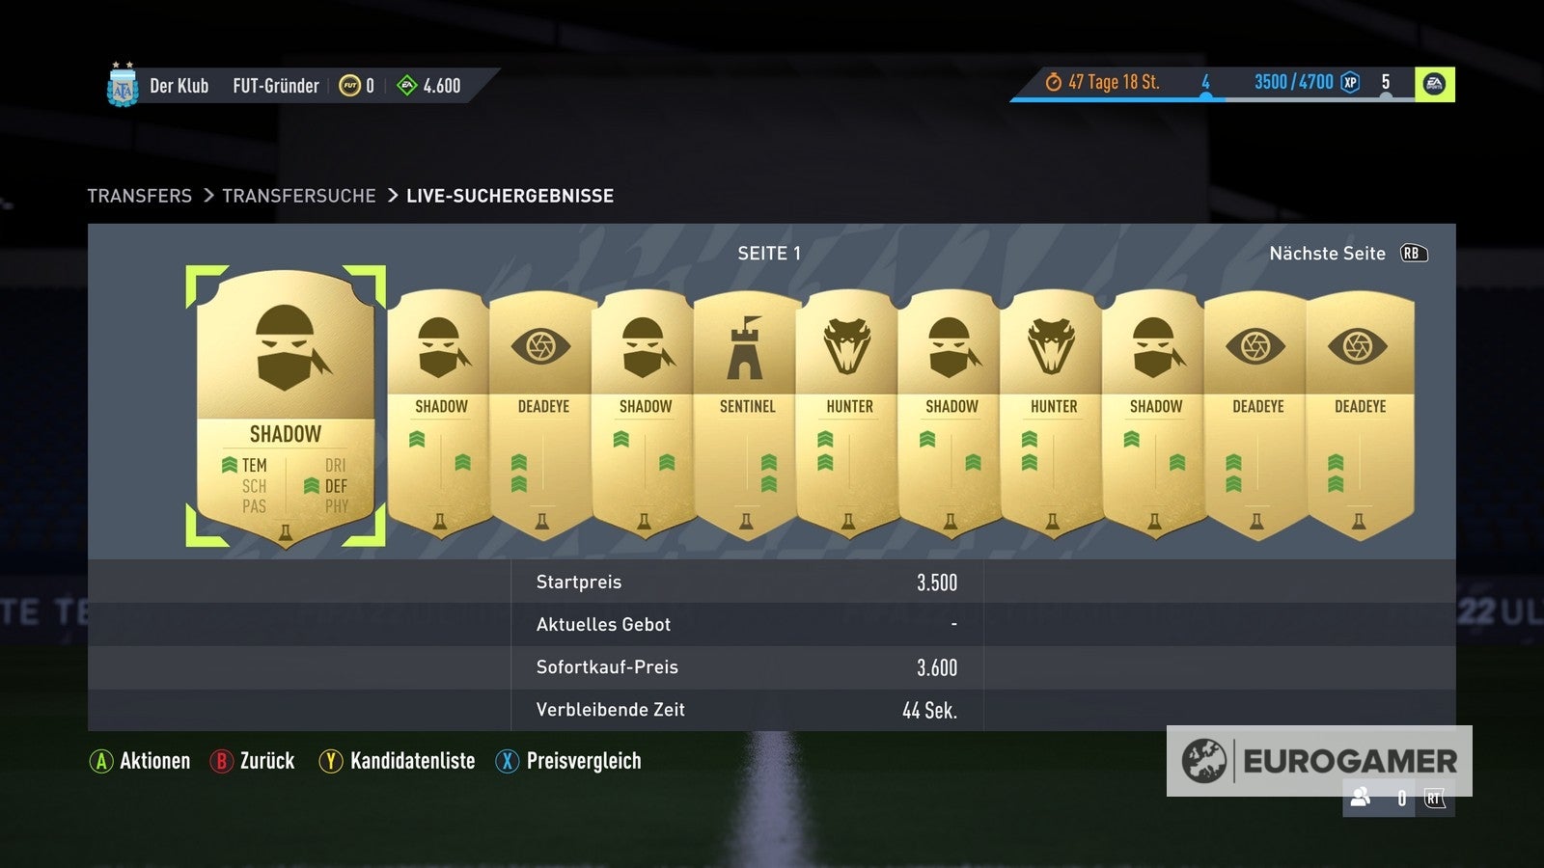1544x868 pixels.
Task: Click the EA logo in the top bar
Action: [1435, 84]
